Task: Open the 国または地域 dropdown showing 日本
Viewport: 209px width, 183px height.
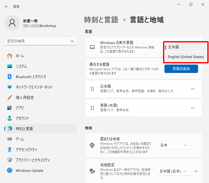Action: (174, 145)
